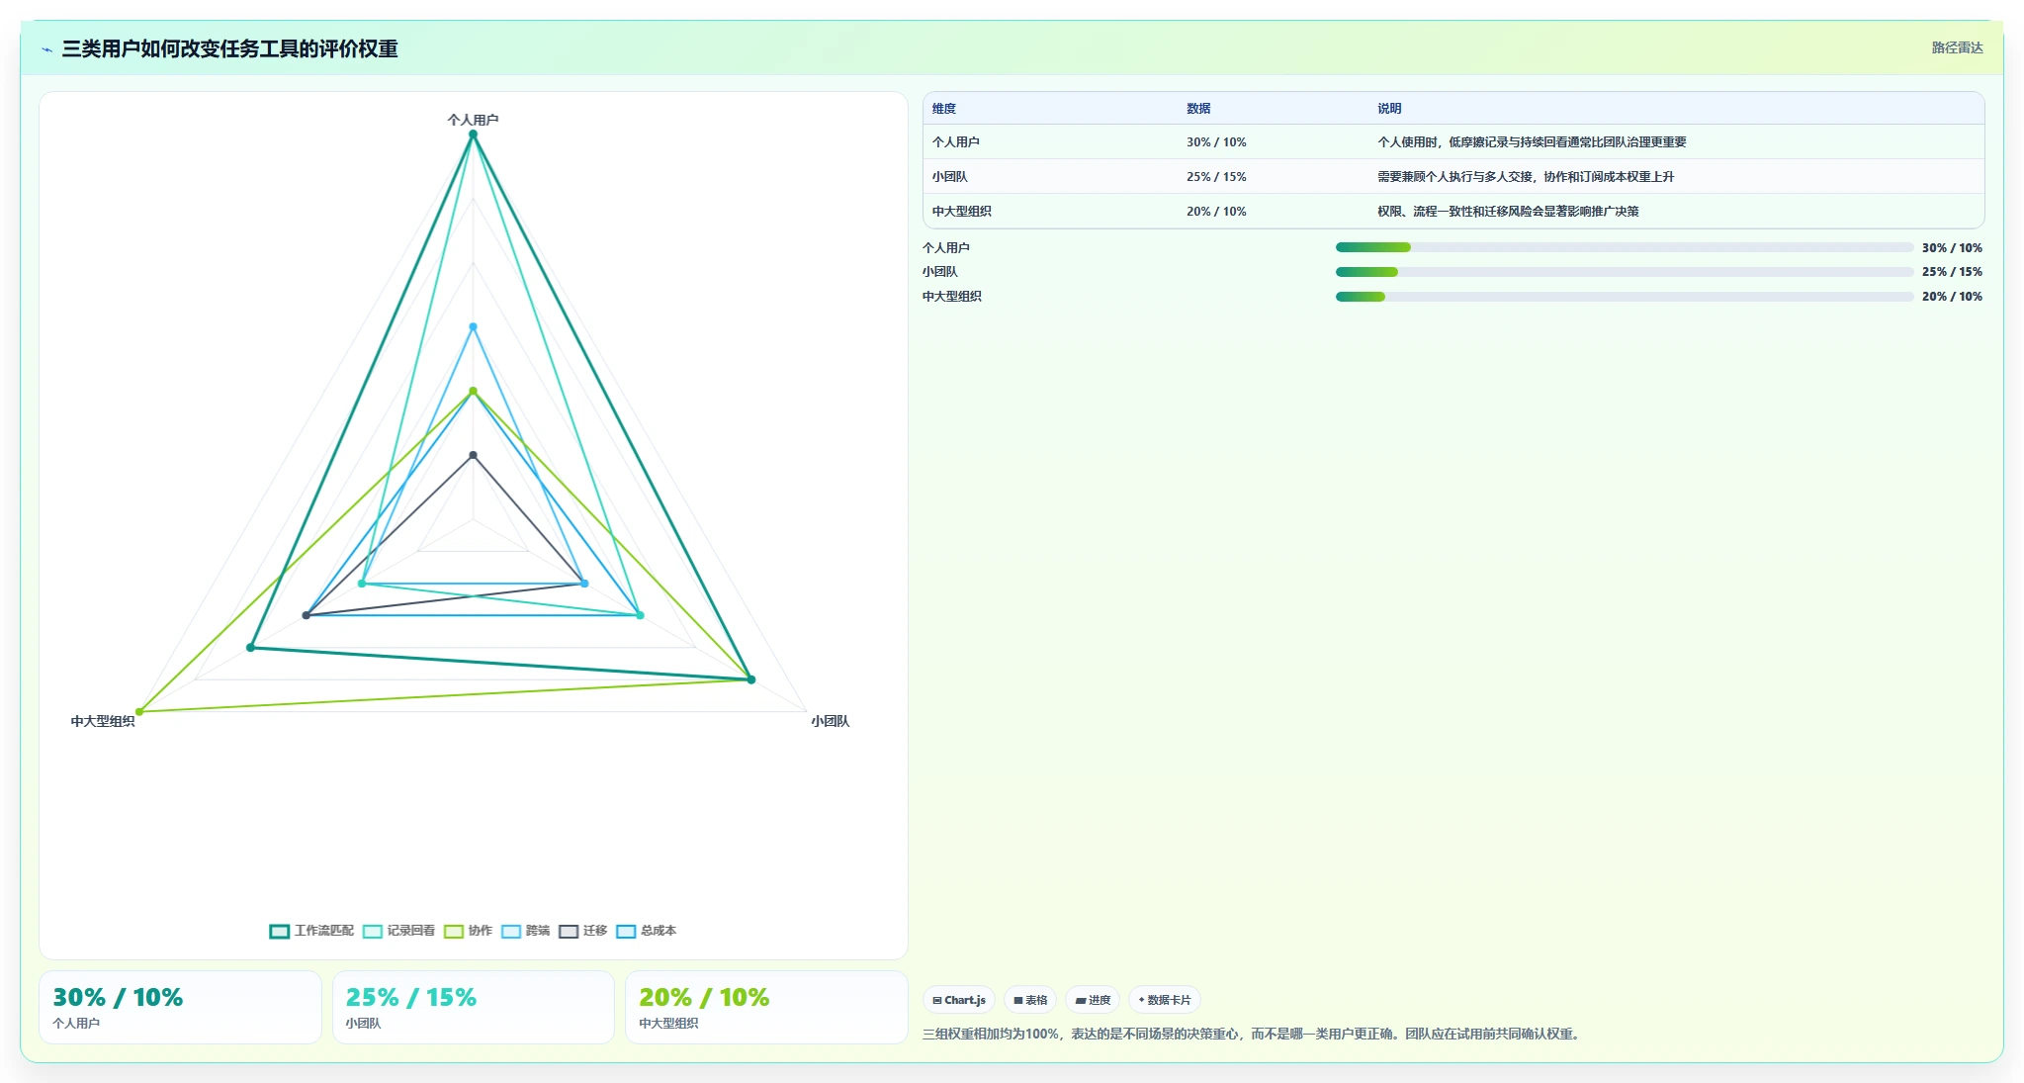Open the 25% / 15% 小团队 data card
2024x1083 pixels.
[474, 1007]
